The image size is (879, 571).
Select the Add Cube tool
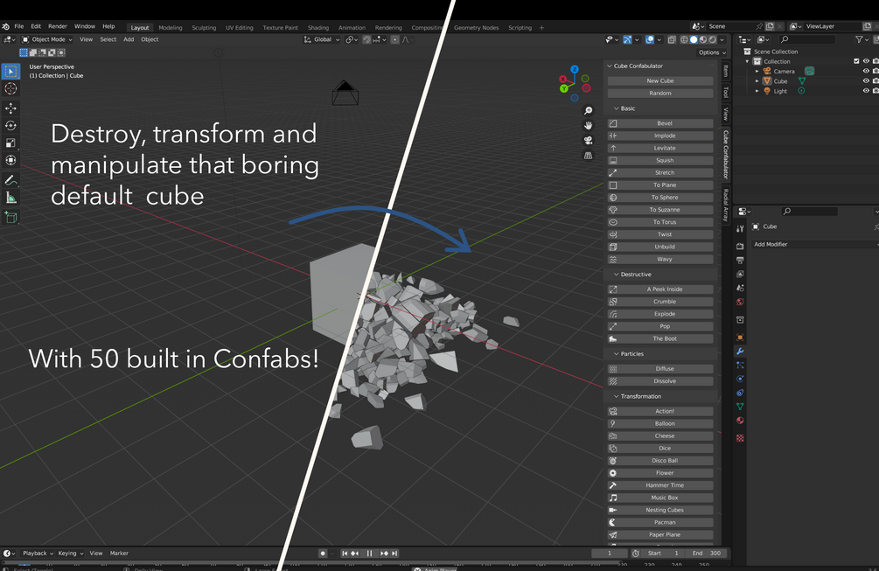(10, 217)
